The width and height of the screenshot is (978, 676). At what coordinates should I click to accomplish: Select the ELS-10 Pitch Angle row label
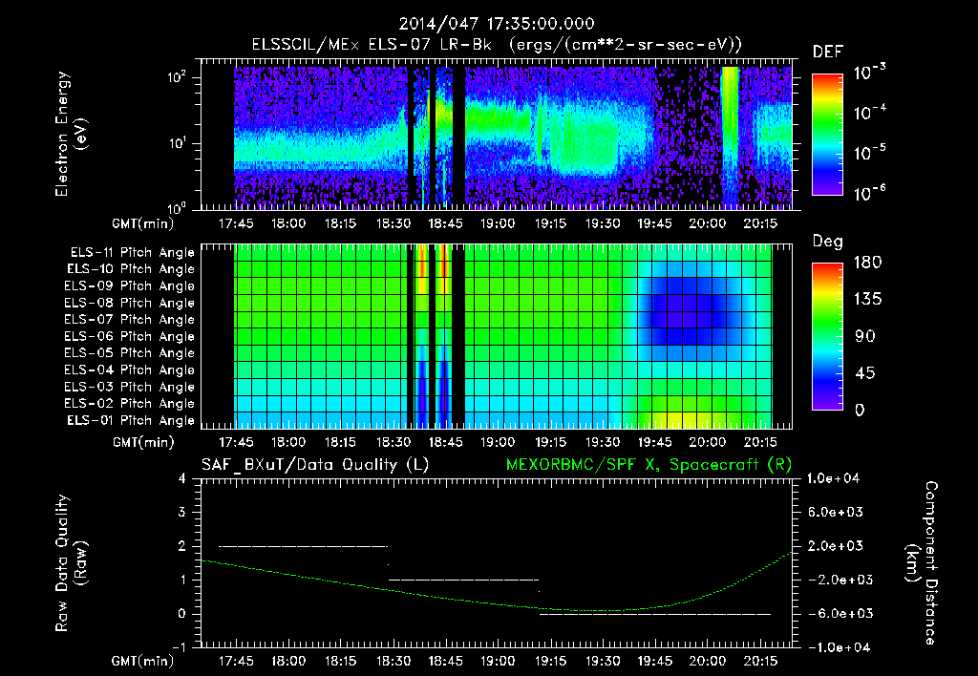(x=131, y=269)
